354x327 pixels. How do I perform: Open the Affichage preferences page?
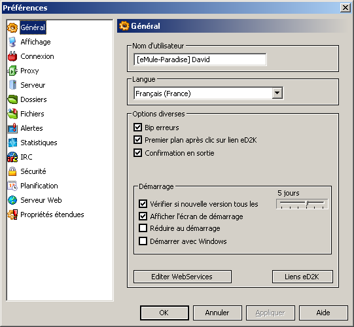tap(35, 42)
